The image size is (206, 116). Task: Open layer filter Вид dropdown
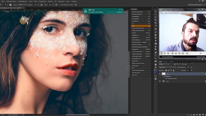click(164, 64)
